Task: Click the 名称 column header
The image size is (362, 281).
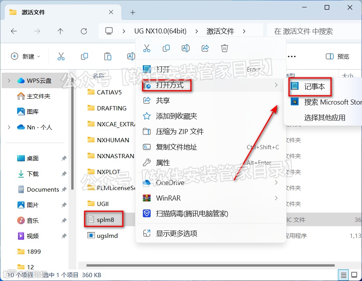Action: point(98,75)
